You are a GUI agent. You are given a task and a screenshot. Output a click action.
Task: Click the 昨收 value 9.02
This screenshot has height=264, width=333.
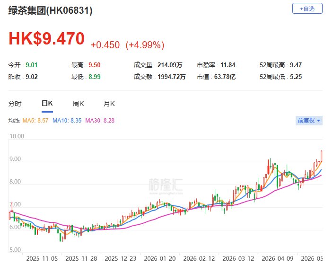click(32, 77)
